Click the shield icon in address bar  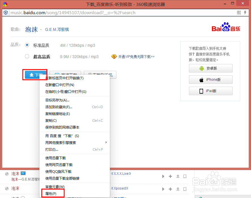coord(6,12)
